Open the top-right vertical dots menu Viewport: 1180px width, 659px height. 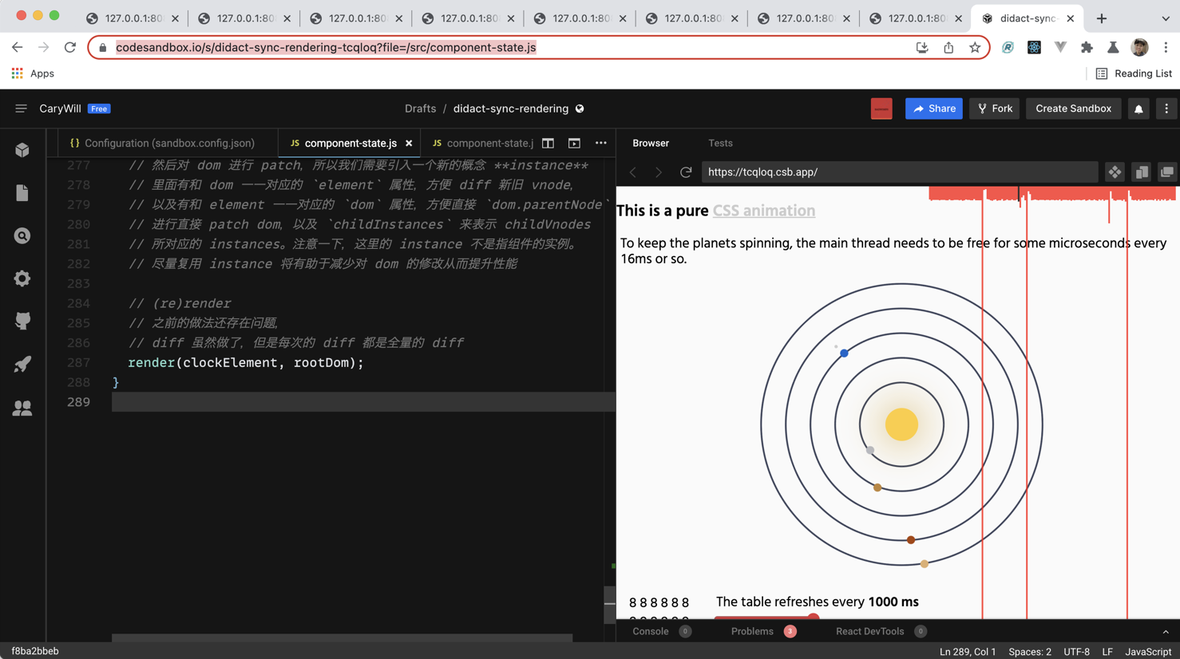(x=1166, y=109)
